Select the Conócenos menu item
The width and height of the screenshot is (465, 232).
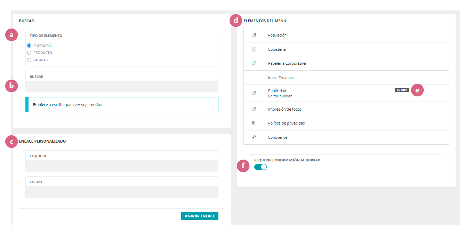coord(278,137)
